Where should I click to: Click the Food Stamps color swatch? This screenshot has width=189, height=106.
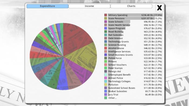[106, 68]
